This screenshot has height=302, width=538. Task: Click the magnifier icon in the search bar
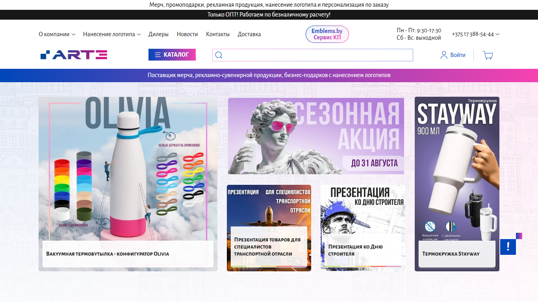click(219, 55)
